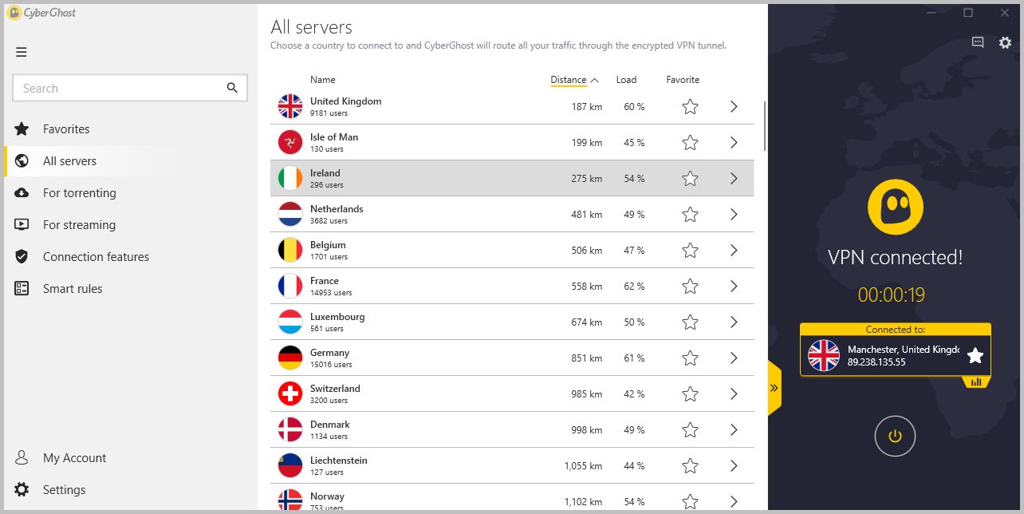Expand Ireland server list chevron

734,178
